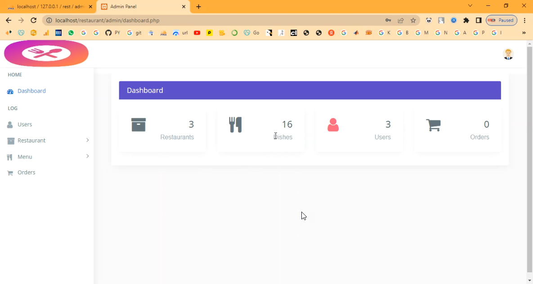Click the pink Users person icon
Viewport: 533px width, 284px height.
point(333,124)
